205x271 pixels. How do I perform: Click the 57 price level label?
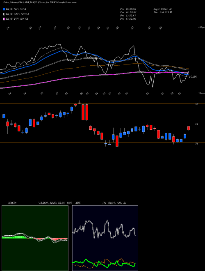(x=196, y=104)
